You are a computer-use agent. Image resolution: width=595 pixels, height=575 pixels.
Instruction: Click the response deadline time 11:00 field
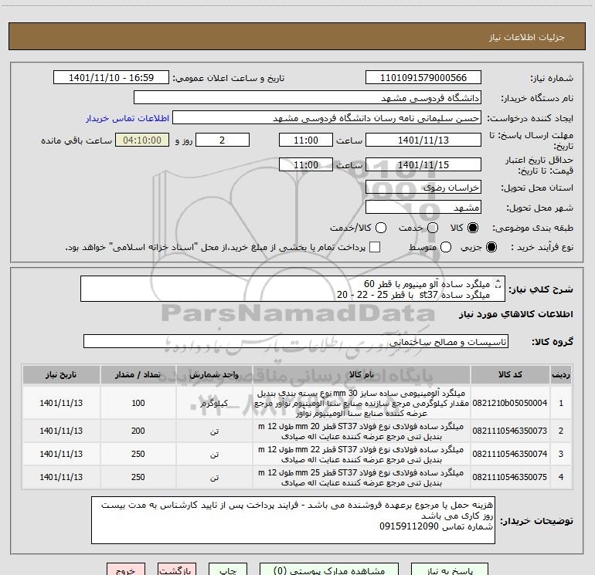tap(306, 140)
